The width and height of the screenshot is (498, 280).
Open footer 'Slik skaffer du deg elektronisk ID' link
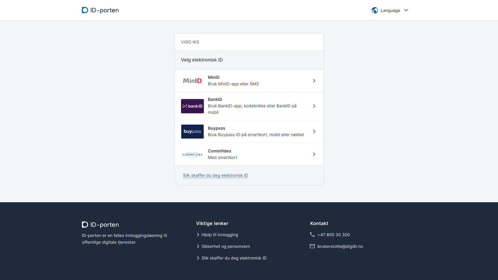click(x=234, y=258)
